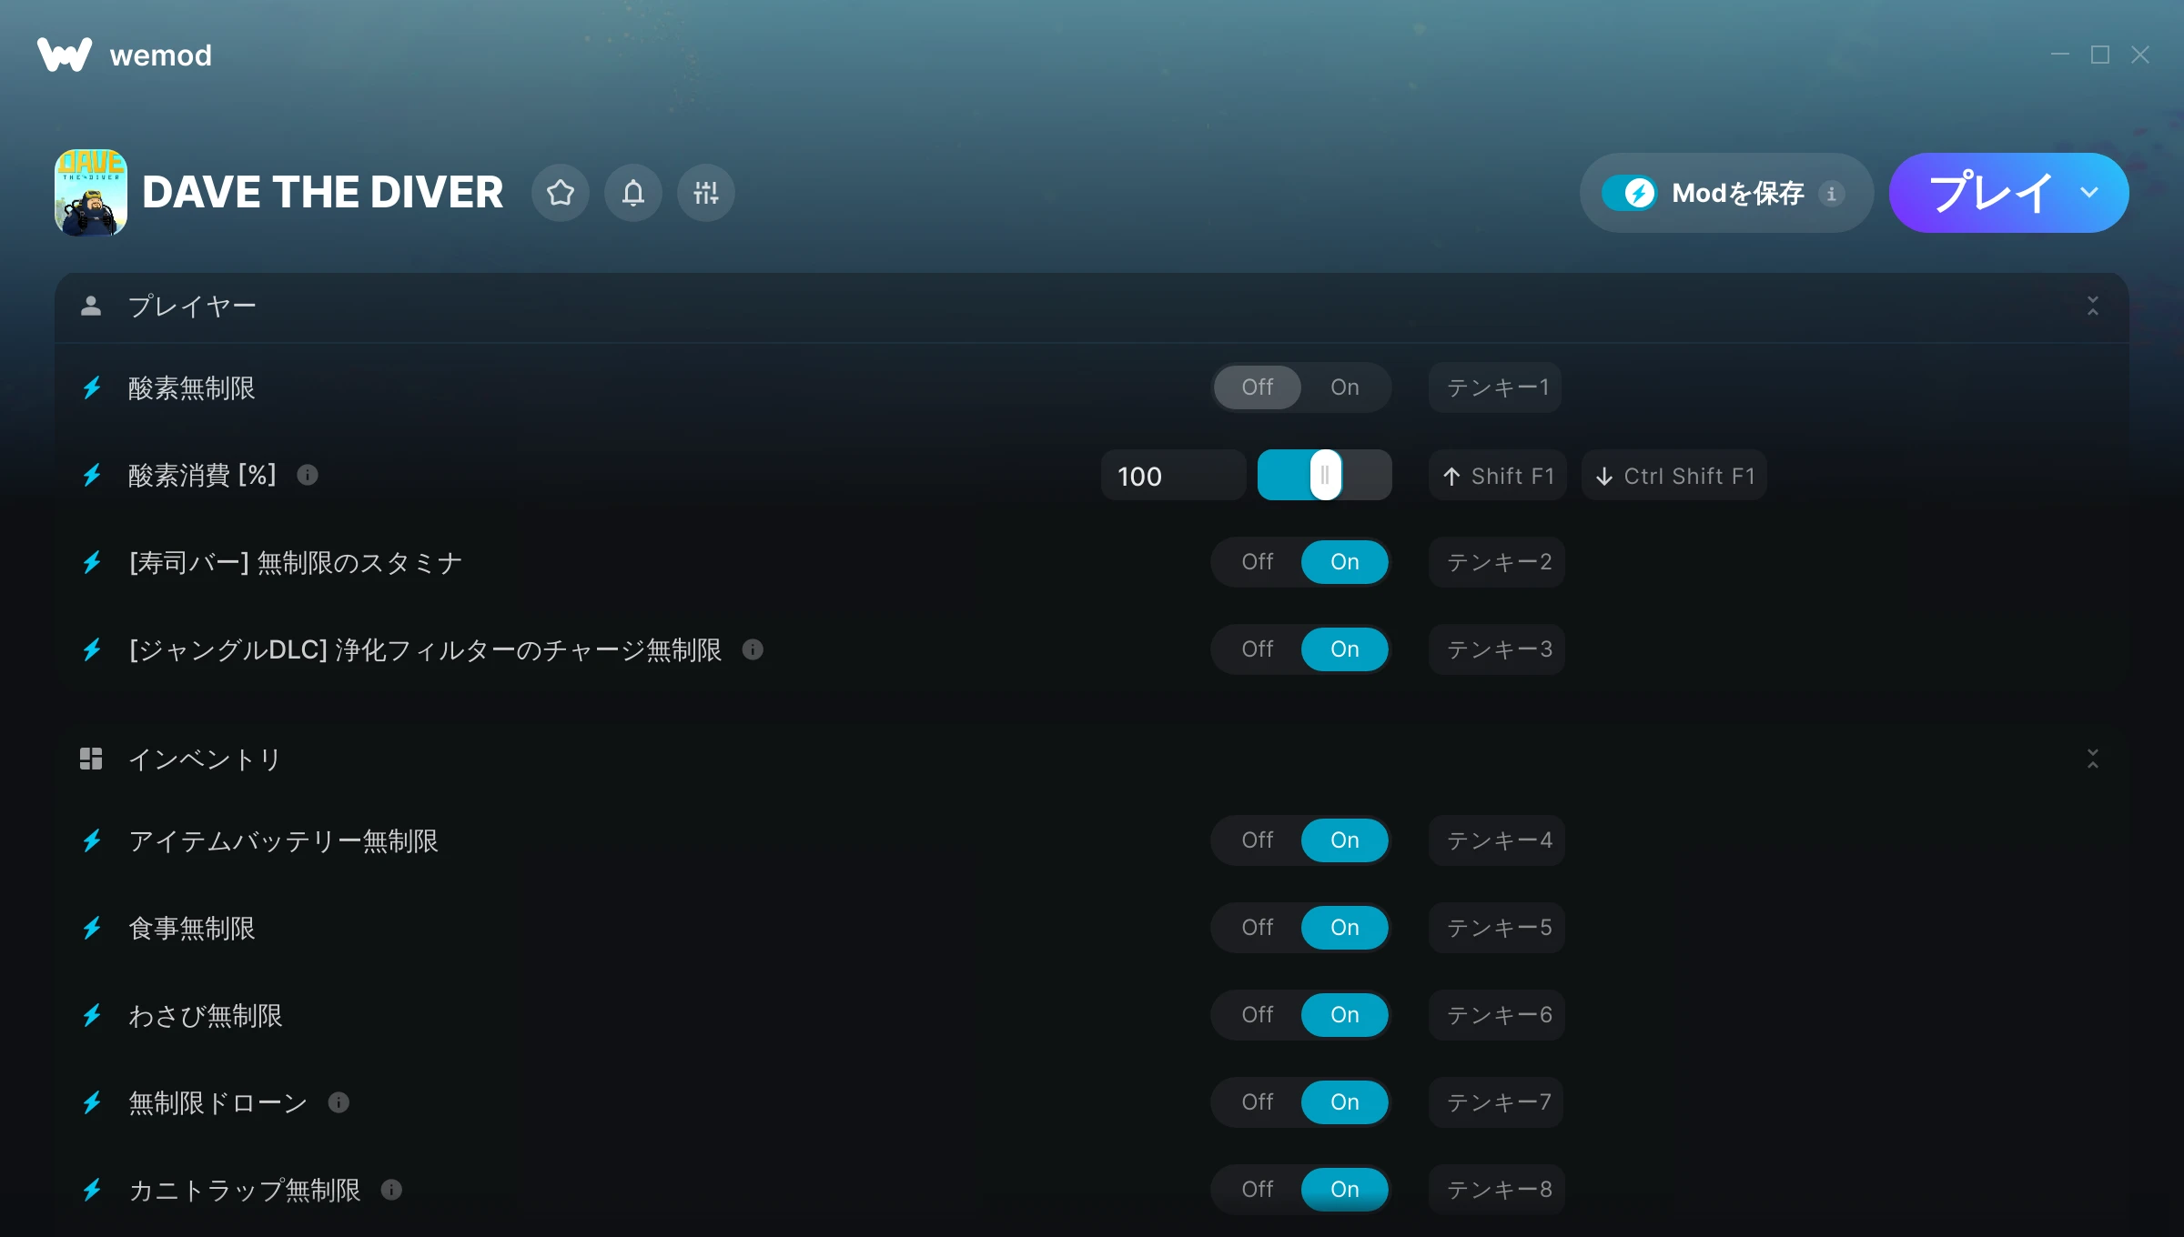Open mod settings sliders icon

tap(706, 193)
